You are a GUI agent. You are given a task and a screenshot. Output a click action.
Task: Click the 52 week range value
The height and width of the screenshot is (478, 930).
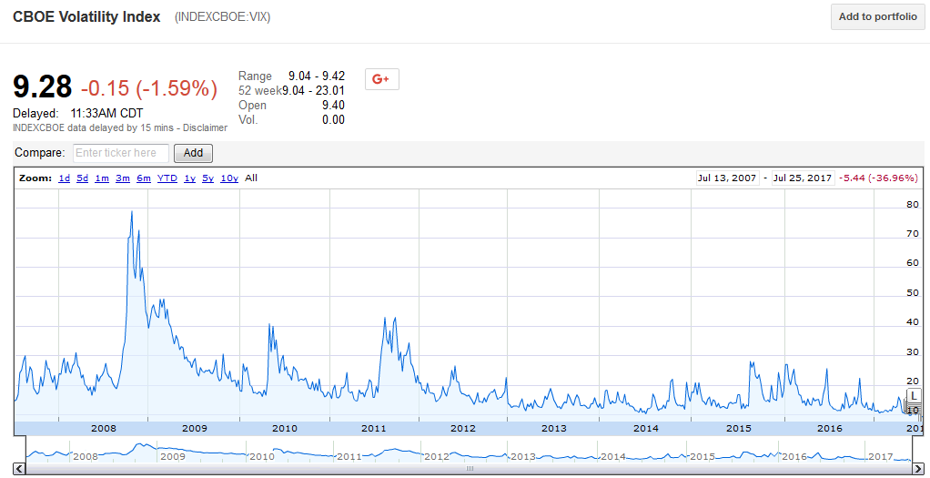click(313, 90)
